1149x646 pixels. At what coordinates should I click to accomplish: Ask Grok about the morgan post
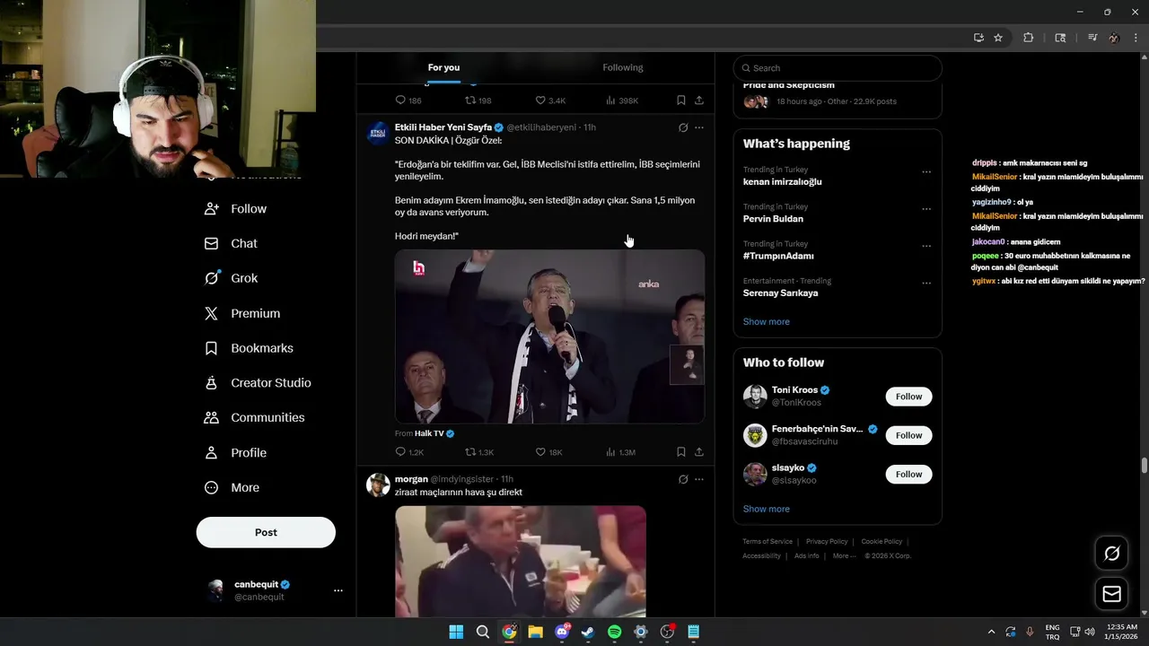click(683, 479)
